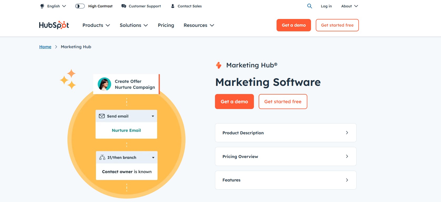Click Get a demo under Marketing Software

point(234,101)
